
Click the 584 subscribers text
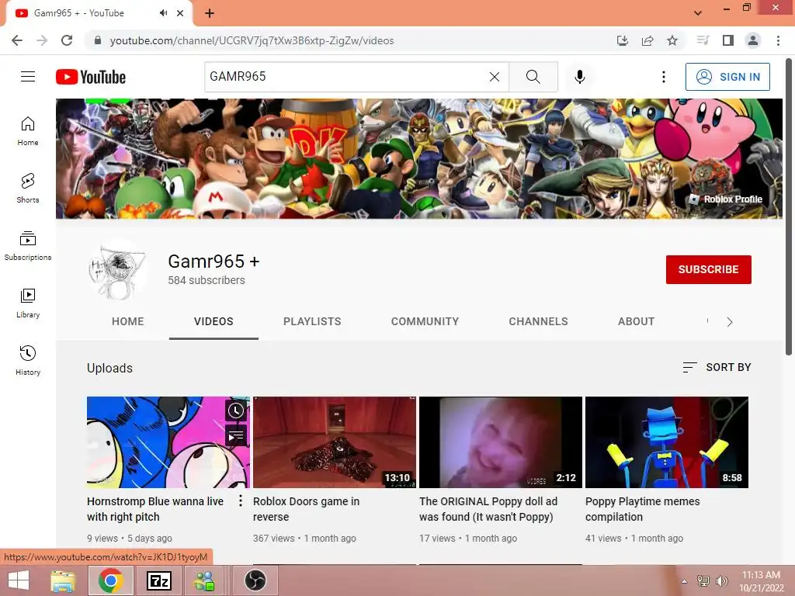click(207, 280)
